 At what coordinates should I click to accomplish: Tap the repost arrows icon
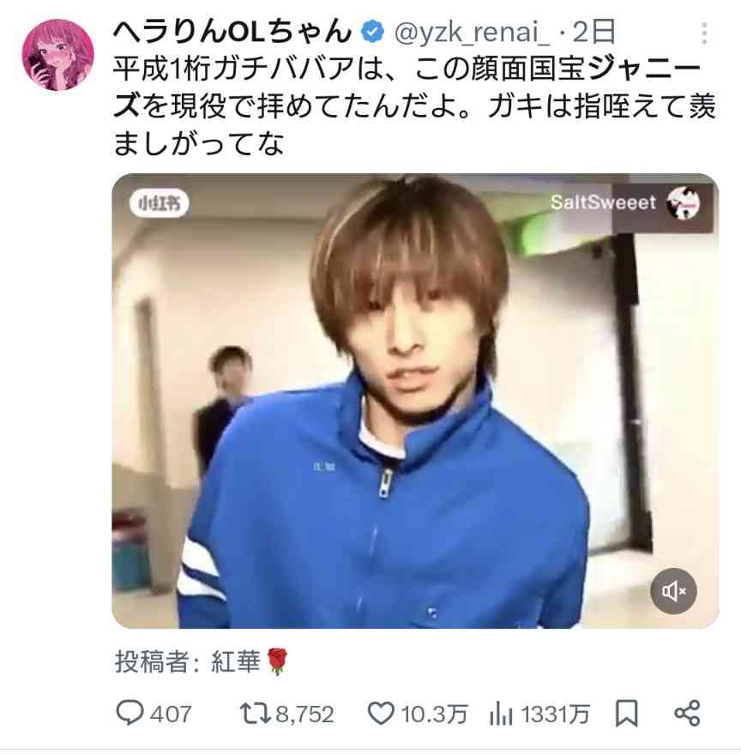pyautogui.click(x=256, y=713)
